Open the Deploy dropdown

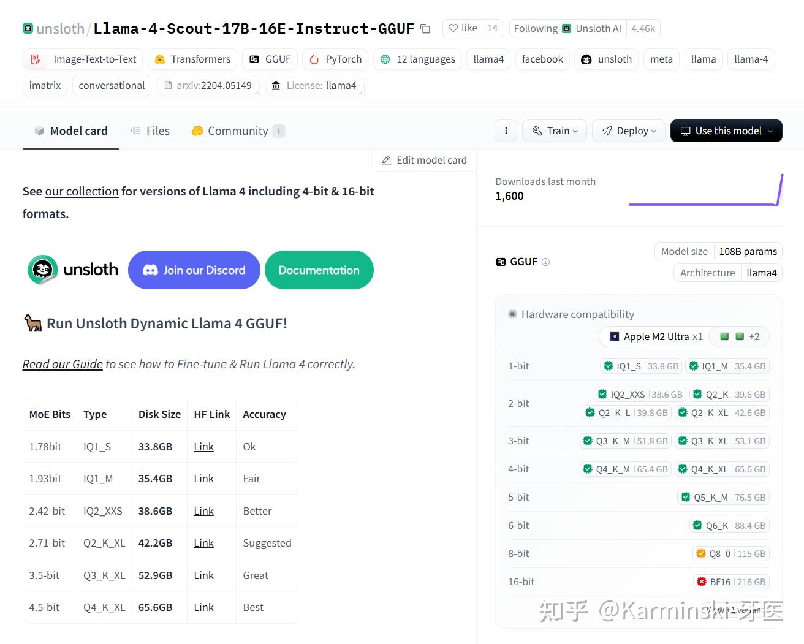(x=628, y=131)
